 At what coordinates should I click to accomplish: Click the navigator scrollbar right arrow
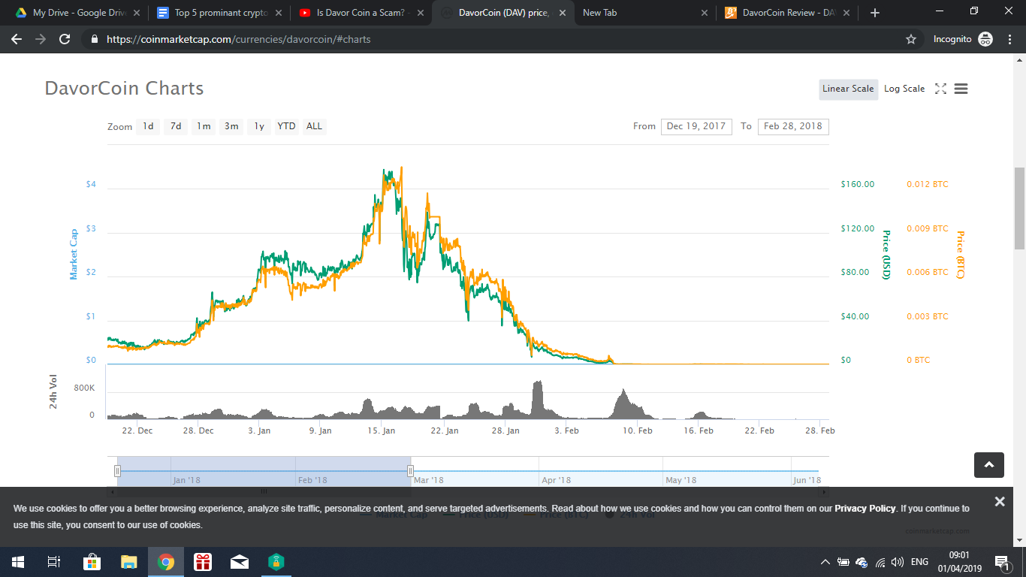pos(825,492)
